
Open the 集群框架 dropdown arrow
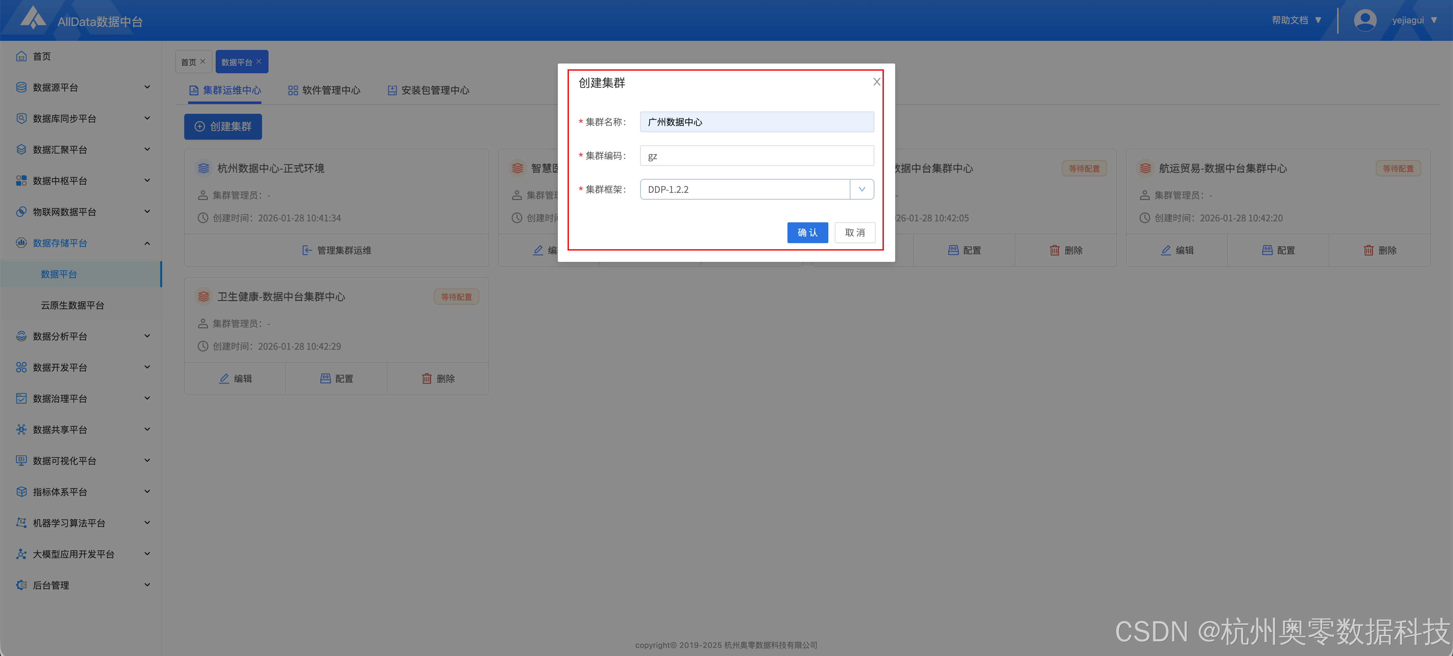(x=861, y=189)
